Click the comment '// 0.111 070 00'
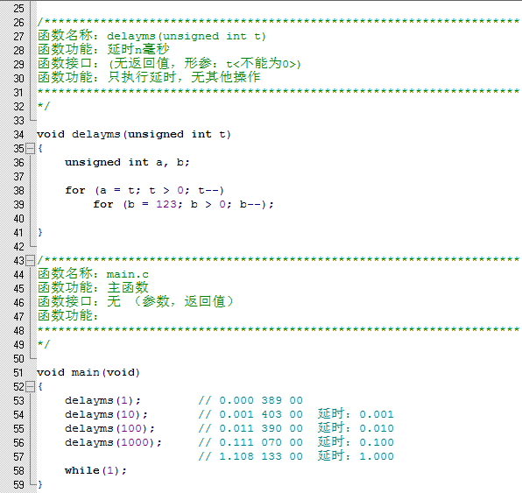This screenshot has width=522, height=493. pyautogui.click(x=250, y=442)
